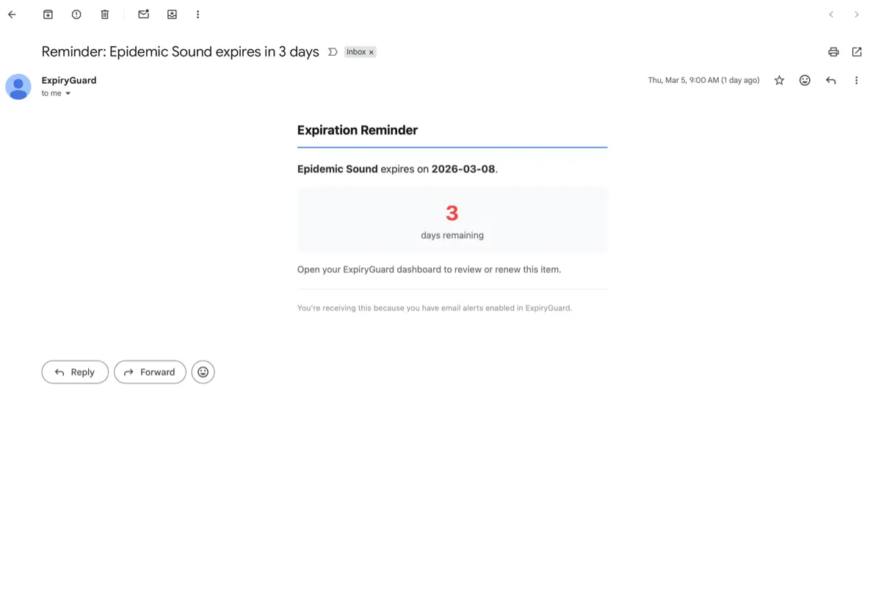Open message More menu near reply icon
The height and width of the screenshot is (604, 881).
tap(856, 81)
